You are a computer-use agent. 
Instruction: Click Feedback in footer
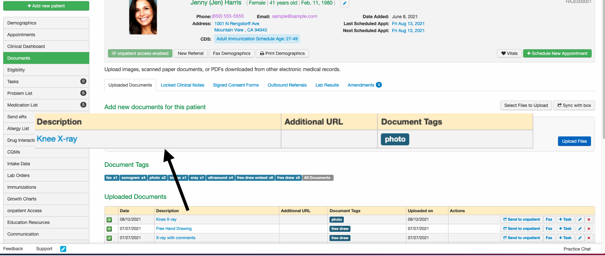pyautogui.click(x=13, y=249)
